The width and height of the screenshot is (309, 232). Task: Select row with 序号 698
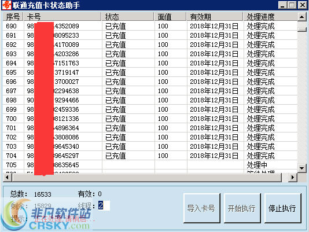(x=150, y=100)
